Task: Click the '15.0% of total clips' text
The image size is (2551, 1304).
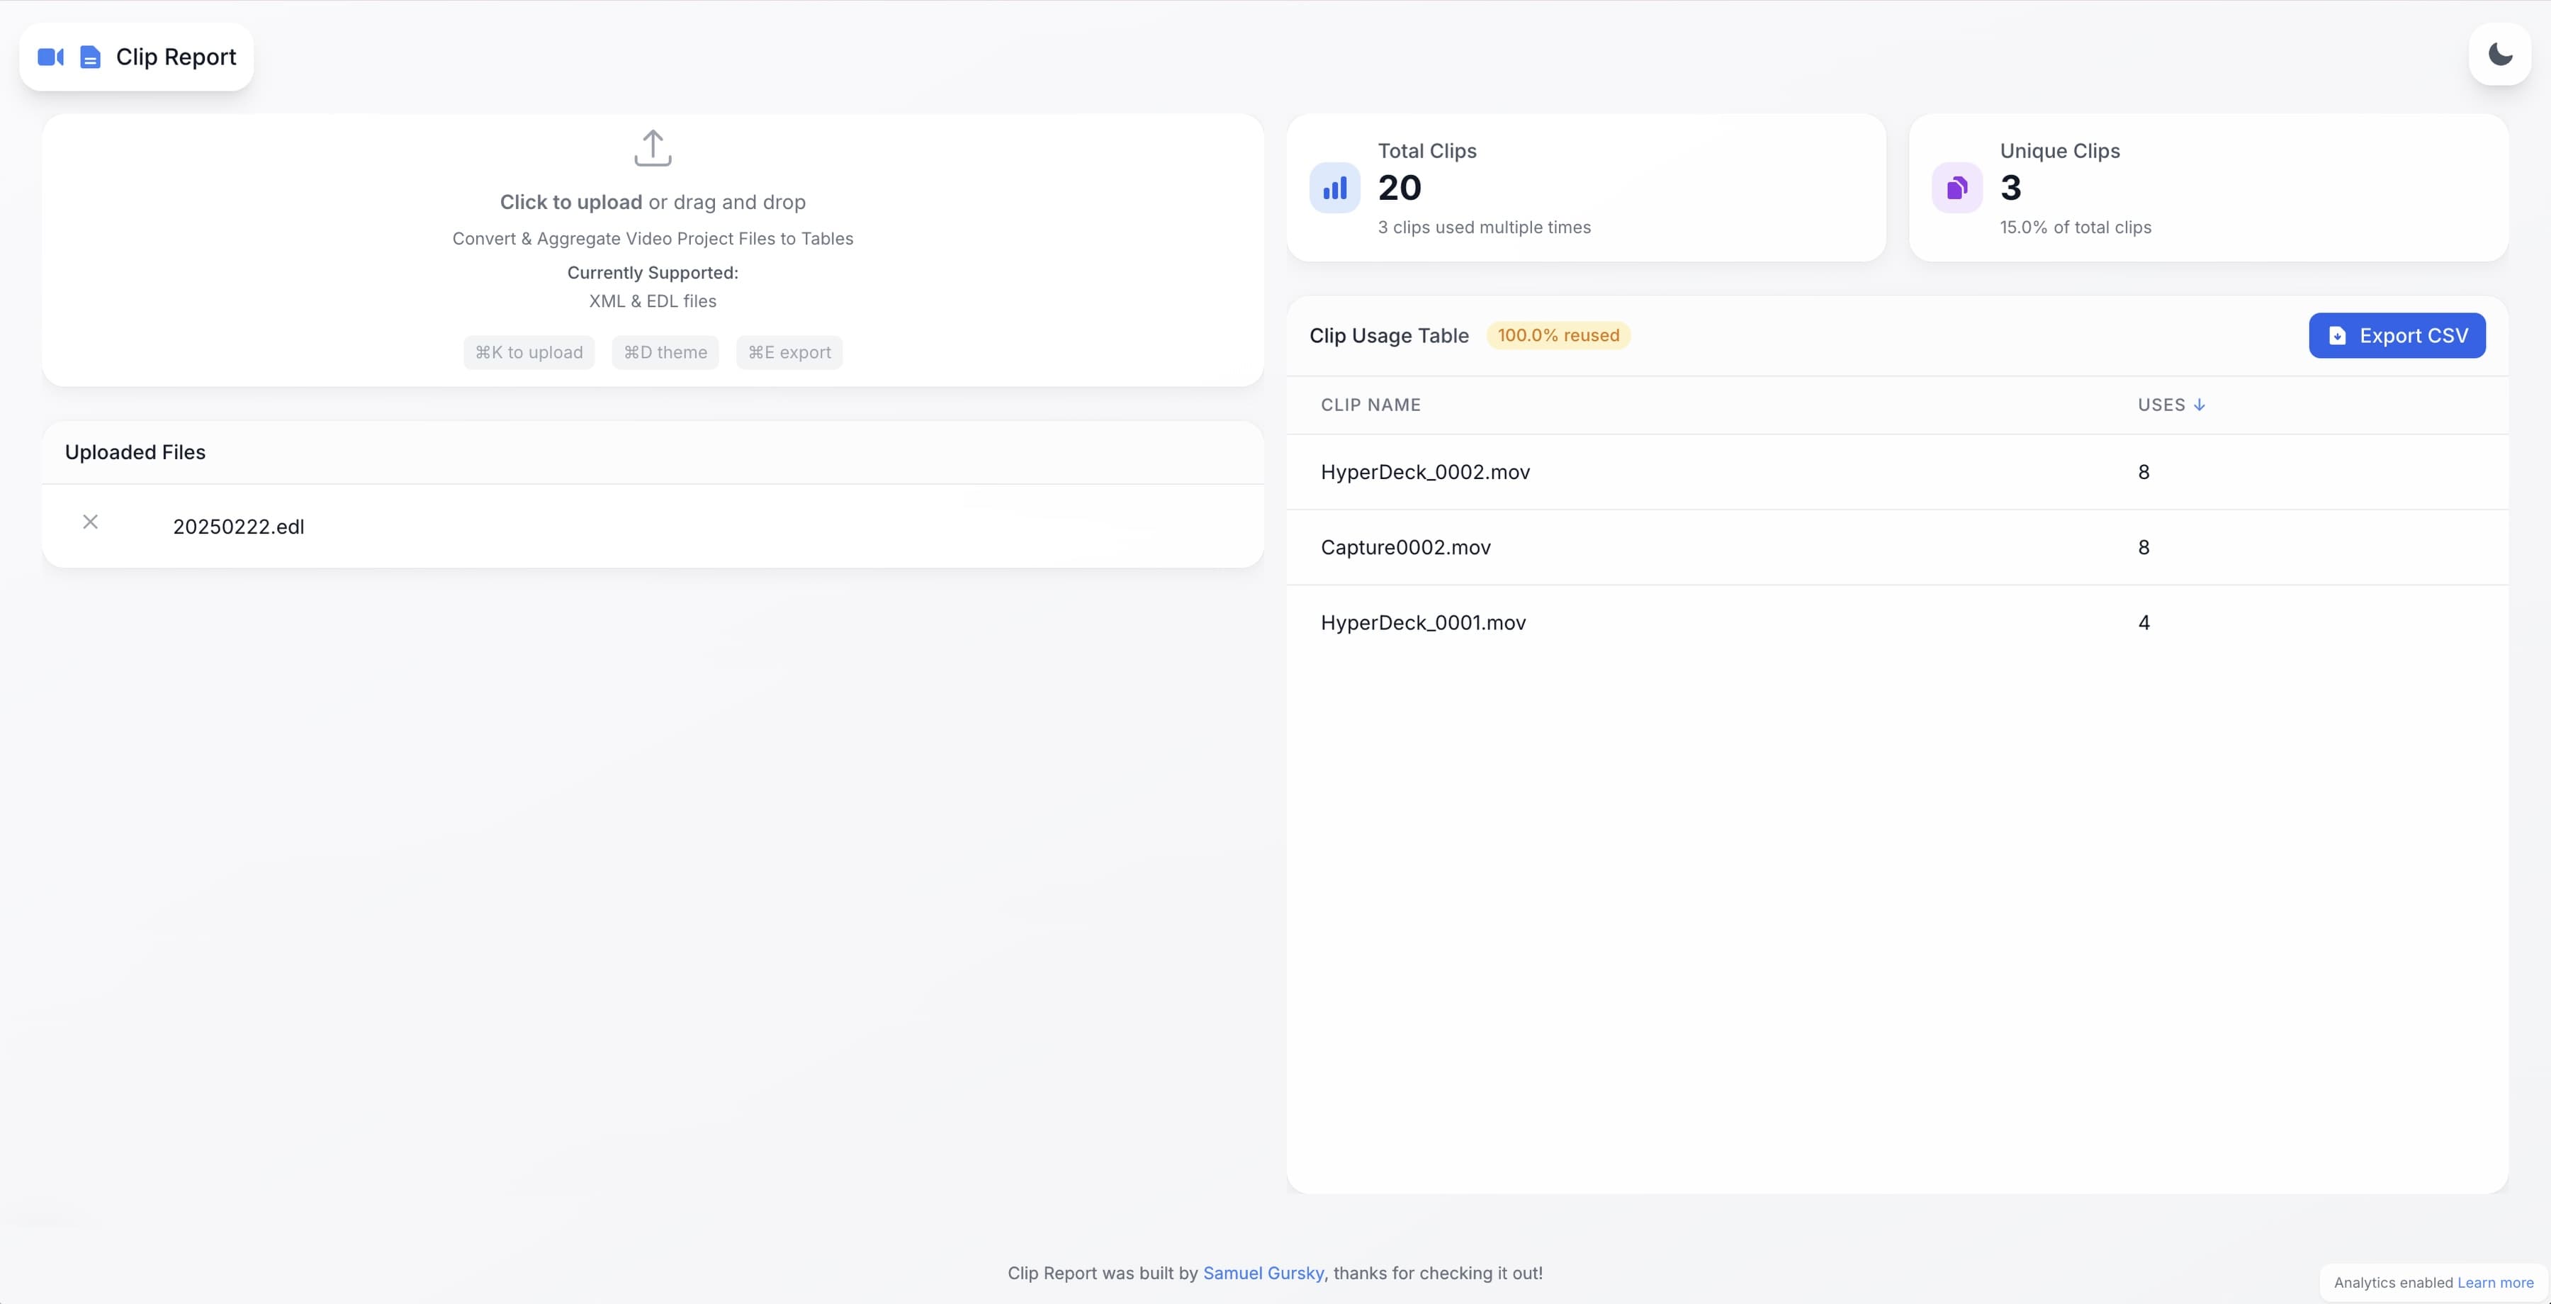Action: [x=2076, y=227]
